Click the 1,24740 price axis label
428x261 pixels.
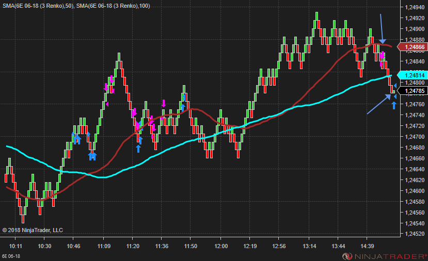(415, 116)
